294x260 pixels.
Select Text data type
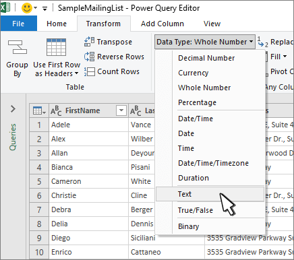click(210, 194)
